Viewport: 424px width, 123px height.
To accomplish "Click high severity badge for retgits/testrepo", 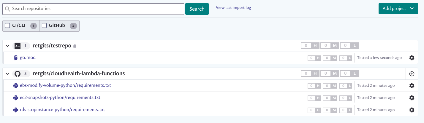I will [310, 46].
